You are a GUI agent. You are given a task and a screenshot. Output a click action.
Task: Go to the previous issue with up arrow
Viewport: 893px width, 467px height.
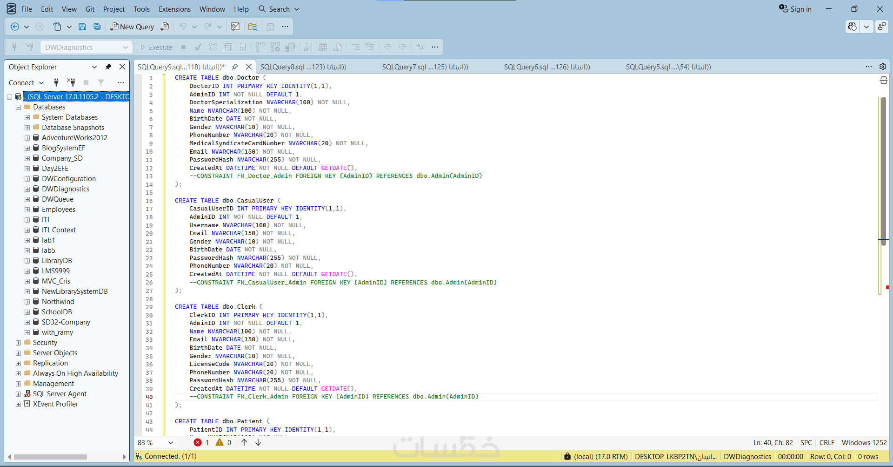[244, 442]
